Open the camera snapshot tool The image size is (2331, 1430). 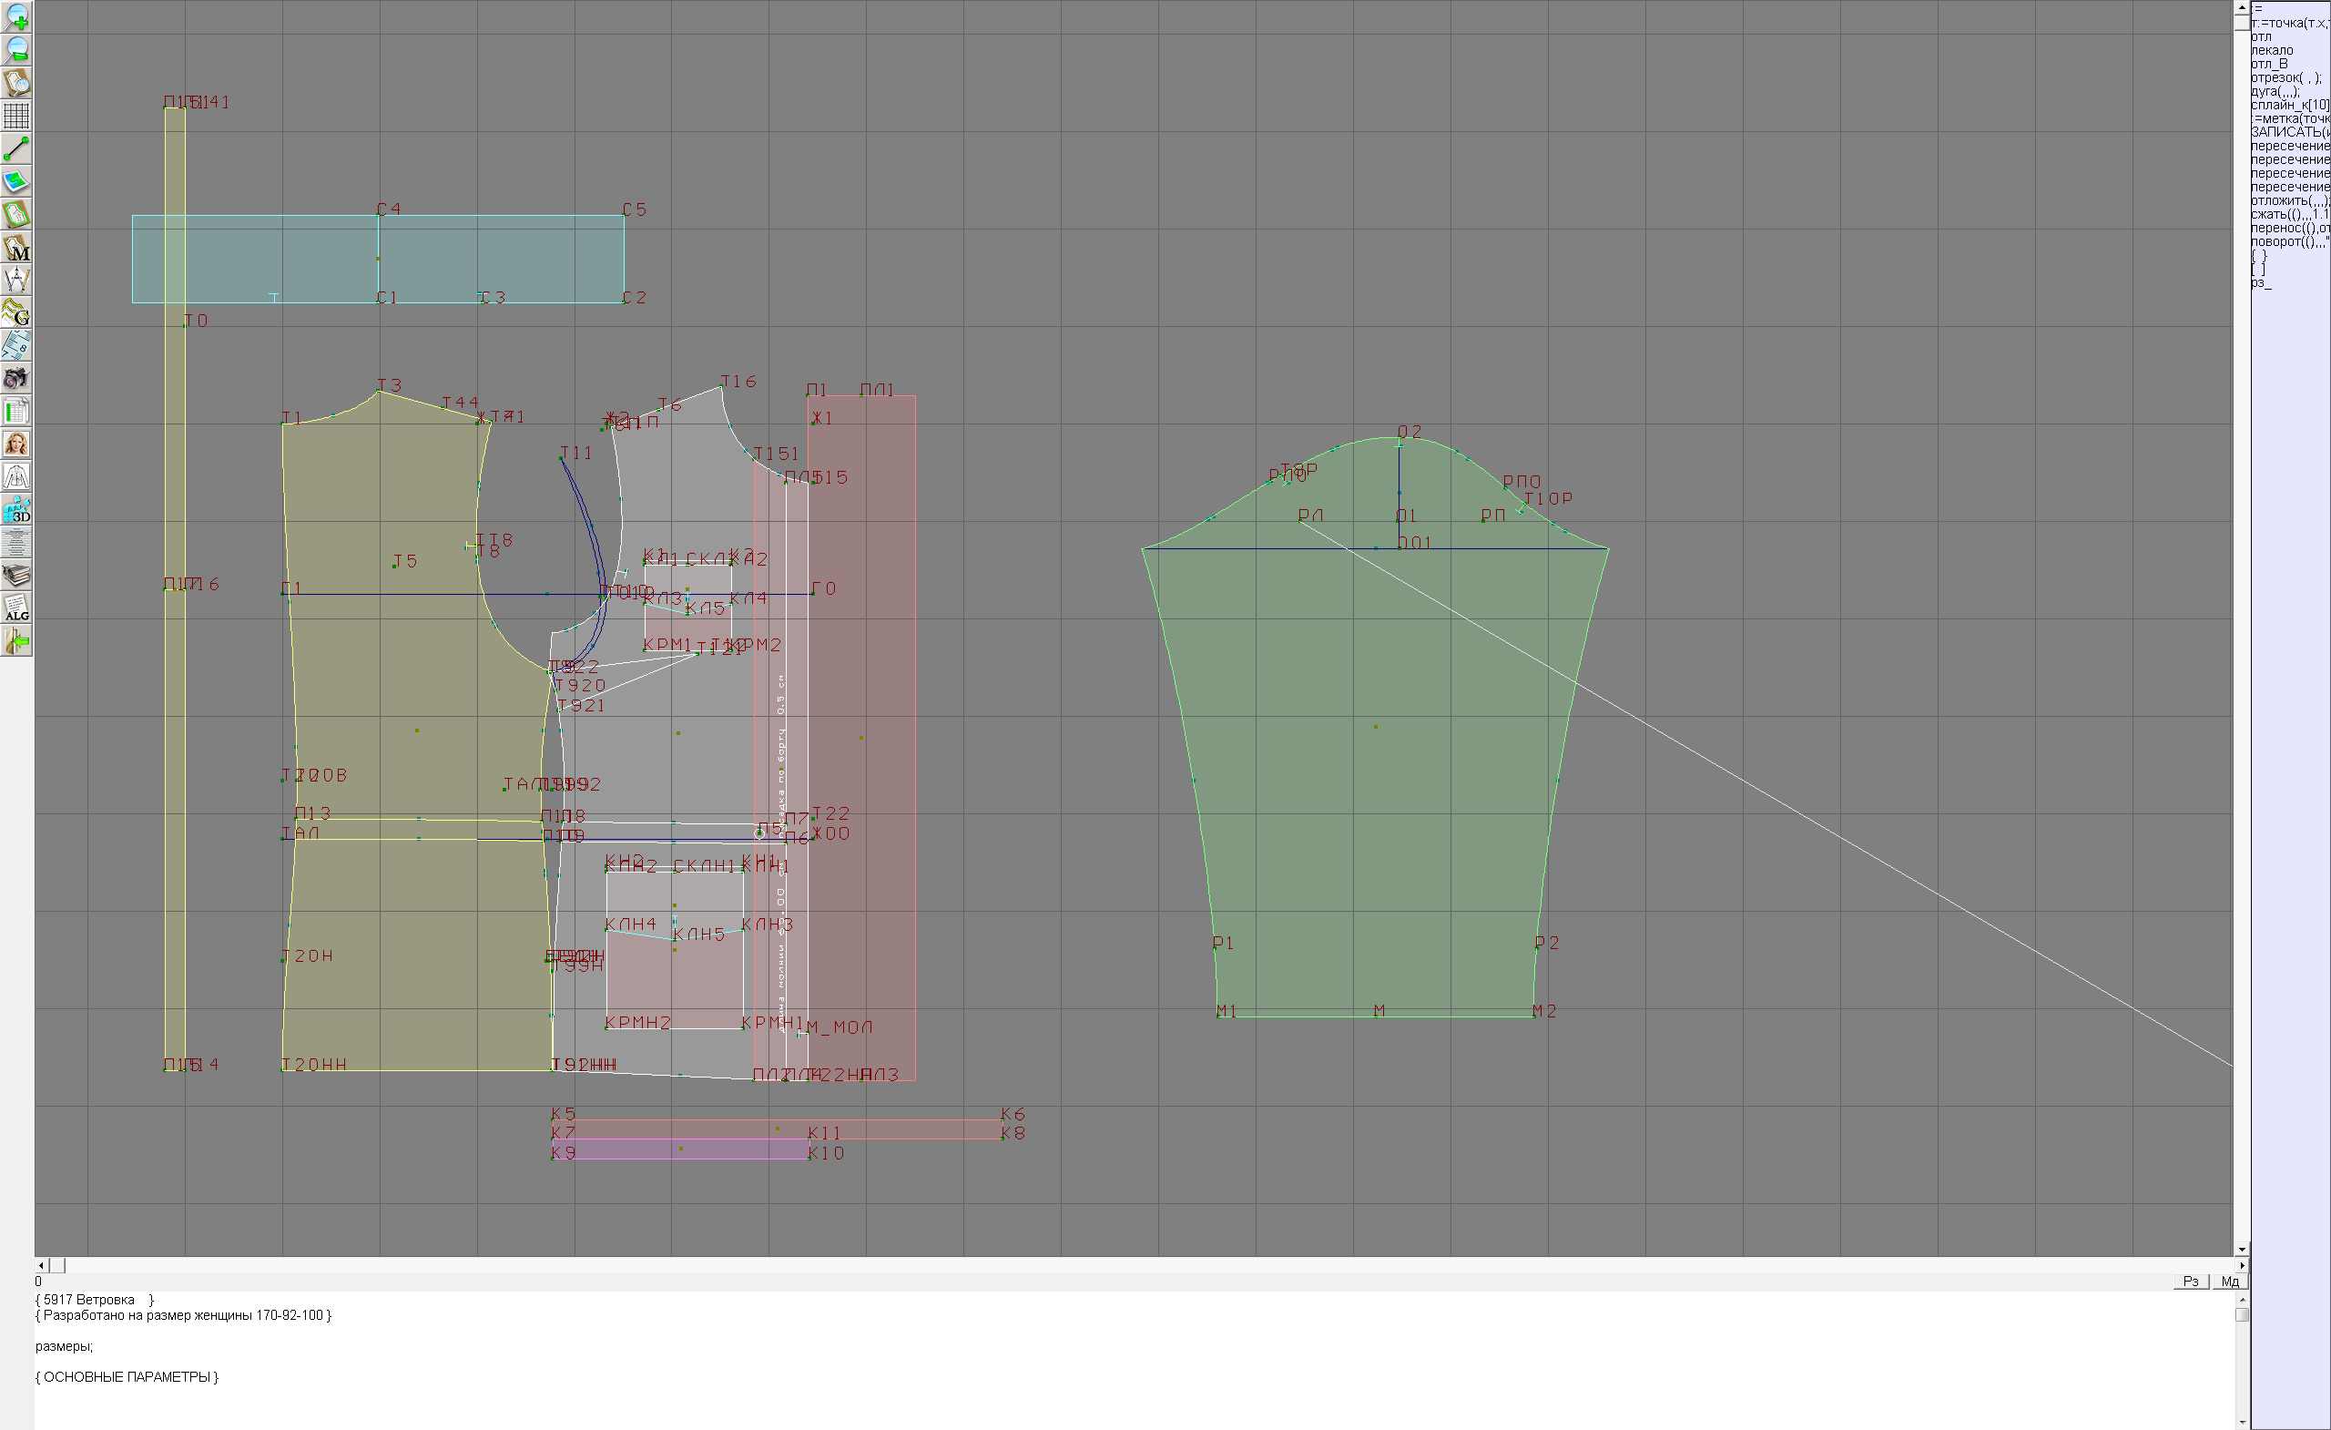coord(16,379)
